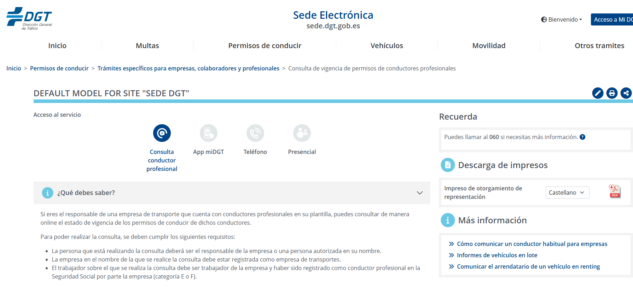Download the representation form PDF
This screenshot has height=287, width=633.
click(615, 191)
